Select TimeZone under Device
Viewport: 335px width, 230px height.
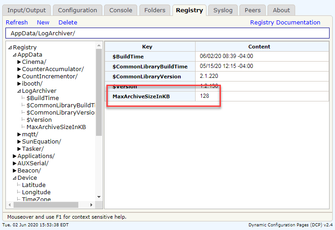[x=36, y=199]
